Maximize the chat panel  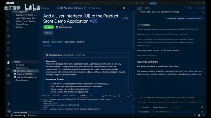pyautogui.click(x=199, y=8)
